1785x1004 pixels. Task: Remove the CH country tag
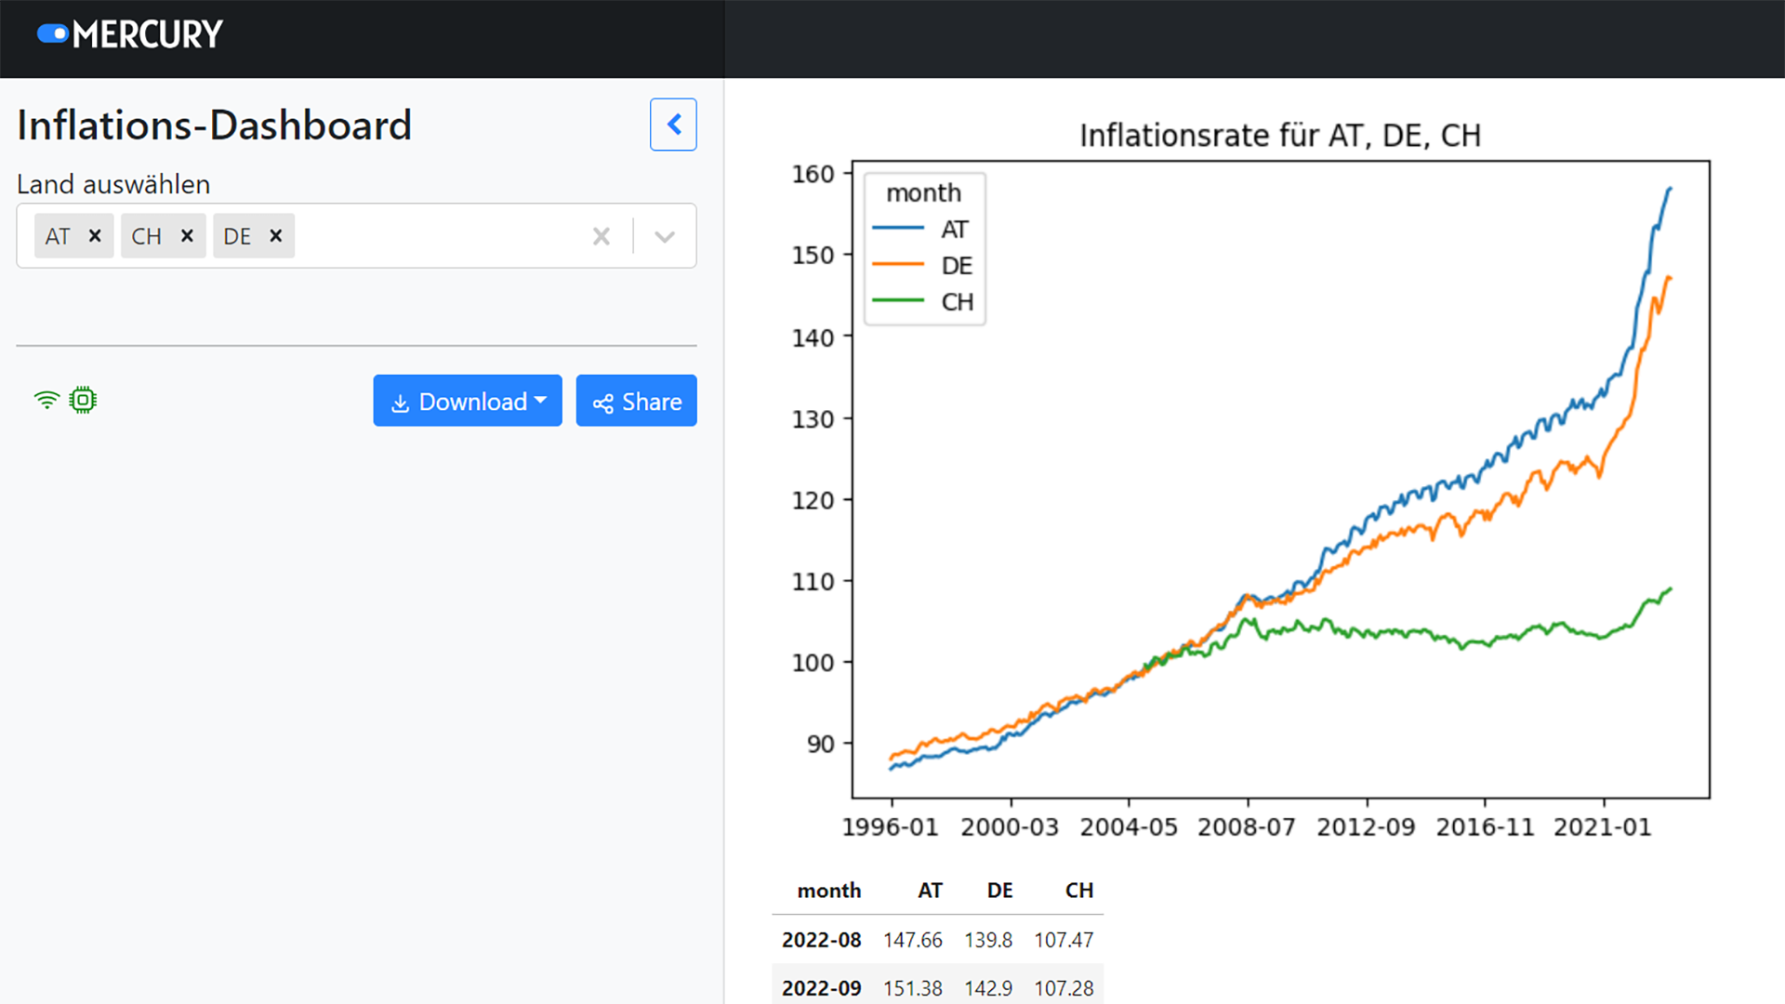187,236
